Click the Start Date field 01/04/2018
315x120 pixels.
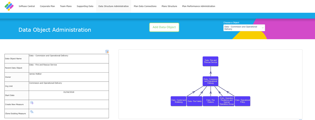tap(69, 95)
